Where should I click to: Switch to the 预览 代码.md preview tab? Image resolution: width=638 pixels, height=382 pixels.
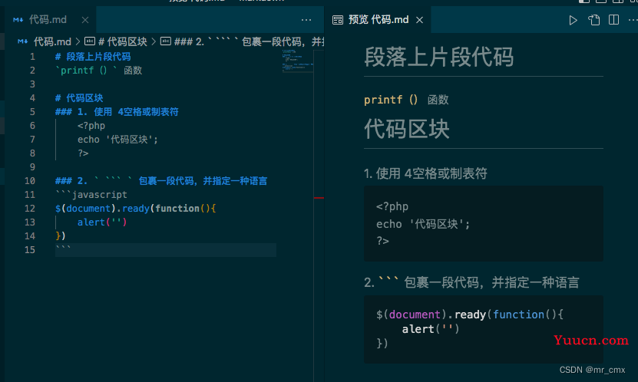[x=379, y=19]
